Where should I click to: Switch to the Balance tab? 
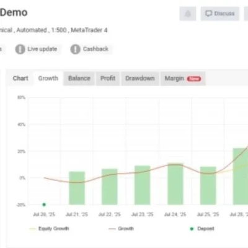coord(79,78)
